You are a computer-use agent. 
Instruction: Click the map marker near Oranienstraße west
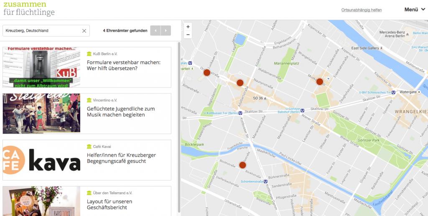(206, 73)
